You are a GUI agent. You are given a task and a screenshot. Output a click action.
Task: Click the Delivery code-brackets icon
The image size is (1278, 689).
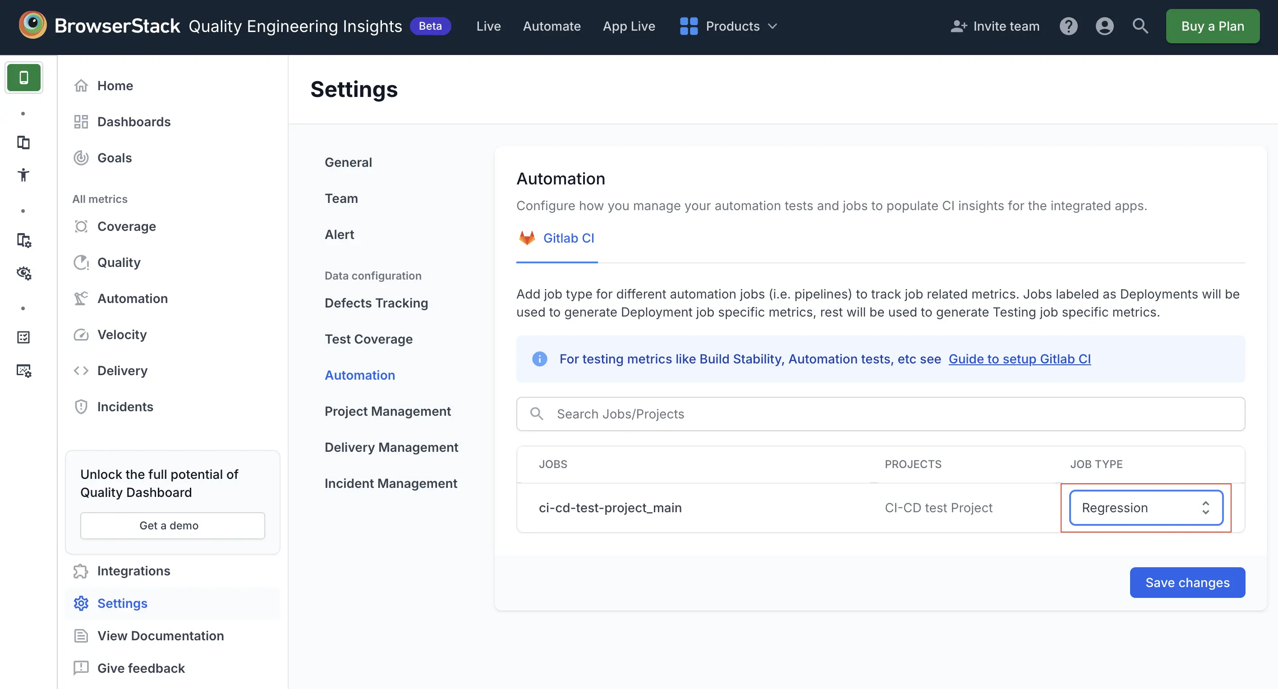[81, 371]
